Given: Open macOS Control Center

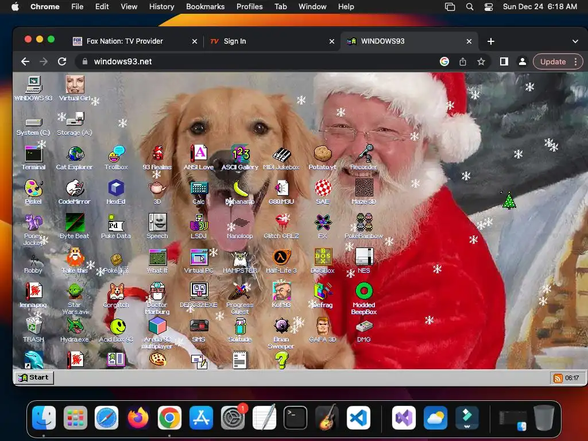Looking at the screenshot, I should [x=488, y=7].
